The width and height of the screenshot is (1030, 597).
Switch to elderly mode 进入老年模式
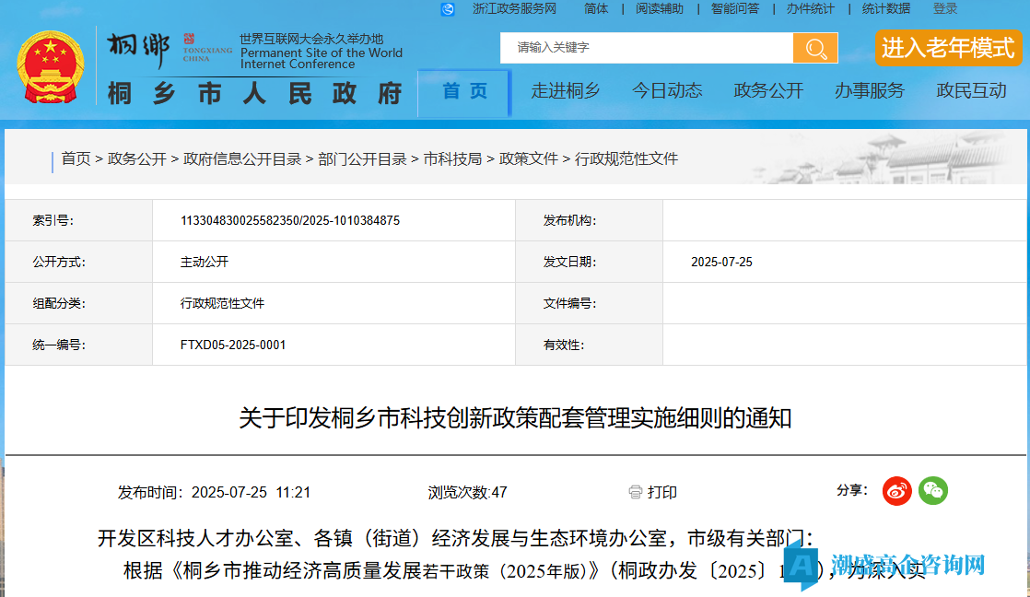pyautogui.click(x=947, y=48)
